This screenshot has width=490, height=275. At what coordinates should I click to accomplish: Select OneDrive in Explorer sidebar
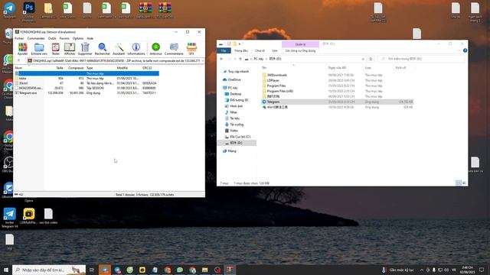pyautogui.click(x=234, y=79)
